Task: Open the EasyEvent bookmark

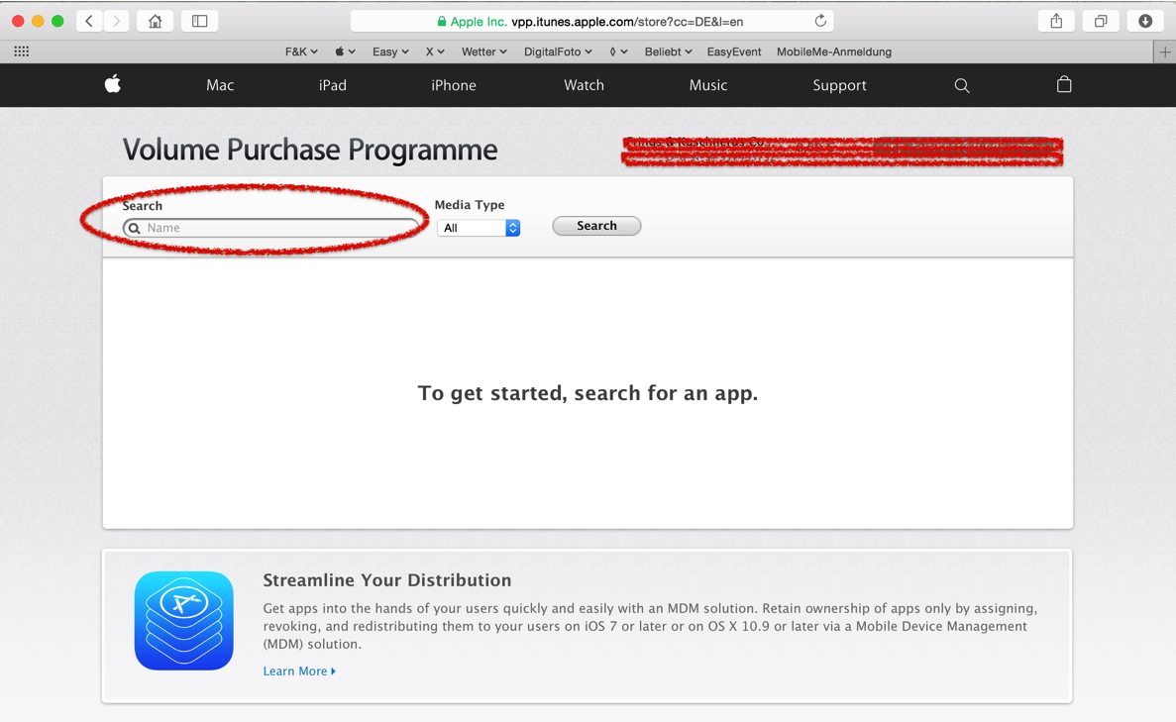Action: click(733, 52)
